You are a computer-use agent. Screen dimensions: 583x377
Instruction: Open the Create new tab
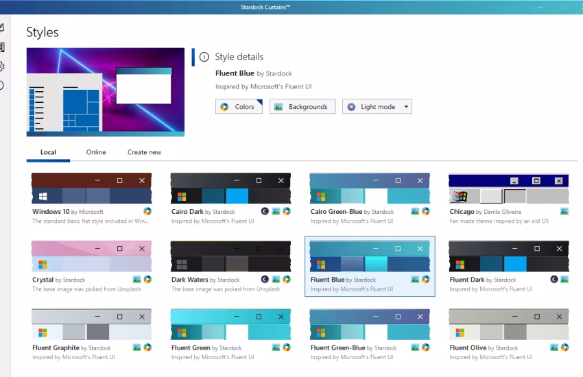pos(144,152)
